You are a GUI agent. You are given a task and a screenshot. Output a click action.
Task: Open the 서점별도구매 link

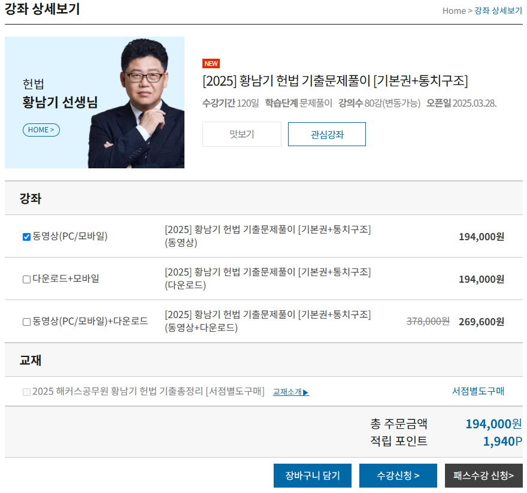tap(478, 391)
